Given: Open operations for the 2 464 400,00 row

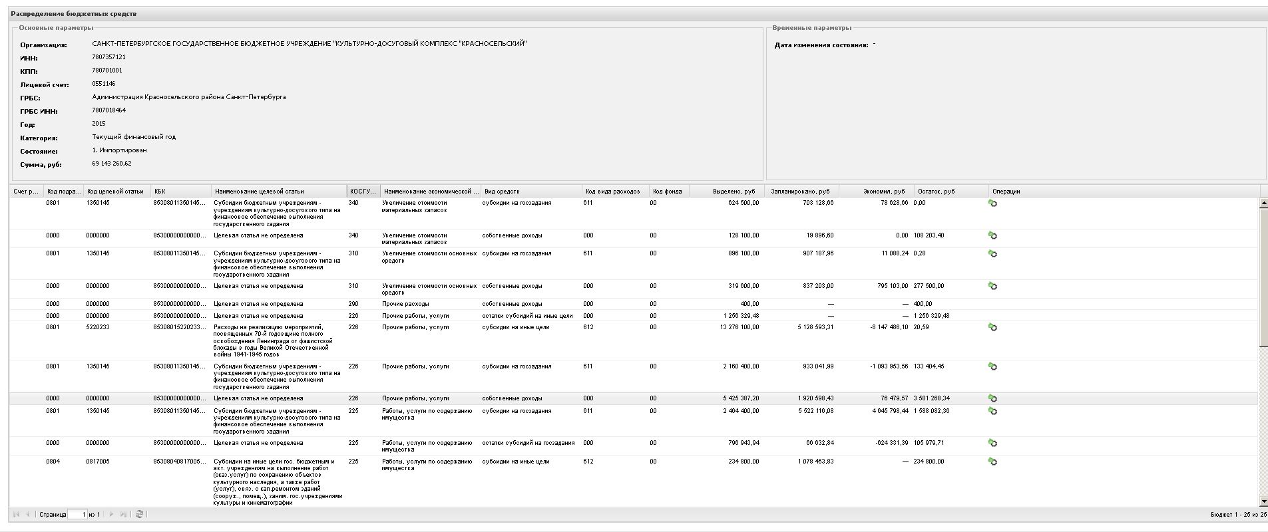Looking at the screenshot, I should (992, 411).
